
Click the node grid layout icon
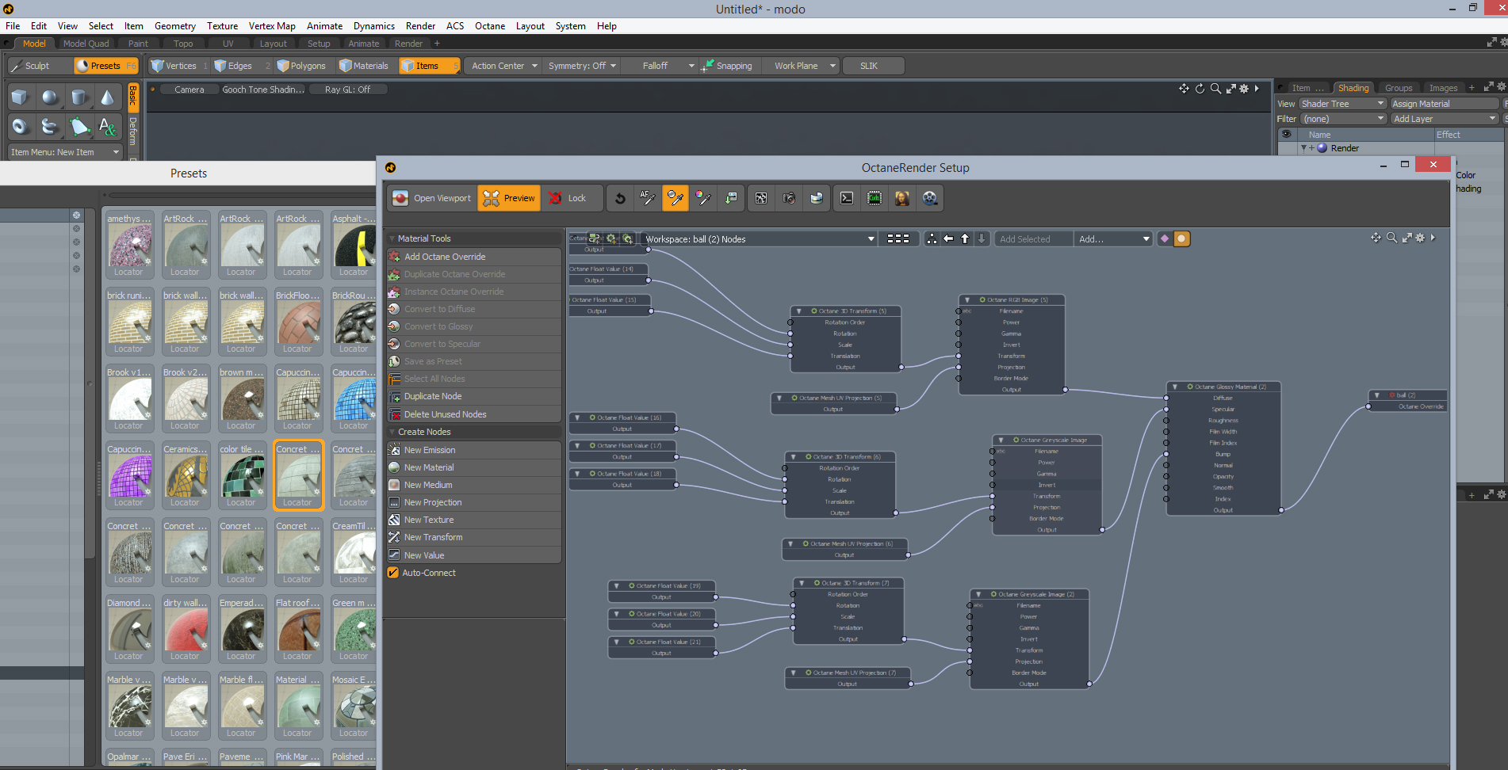[x=898, y=238]
